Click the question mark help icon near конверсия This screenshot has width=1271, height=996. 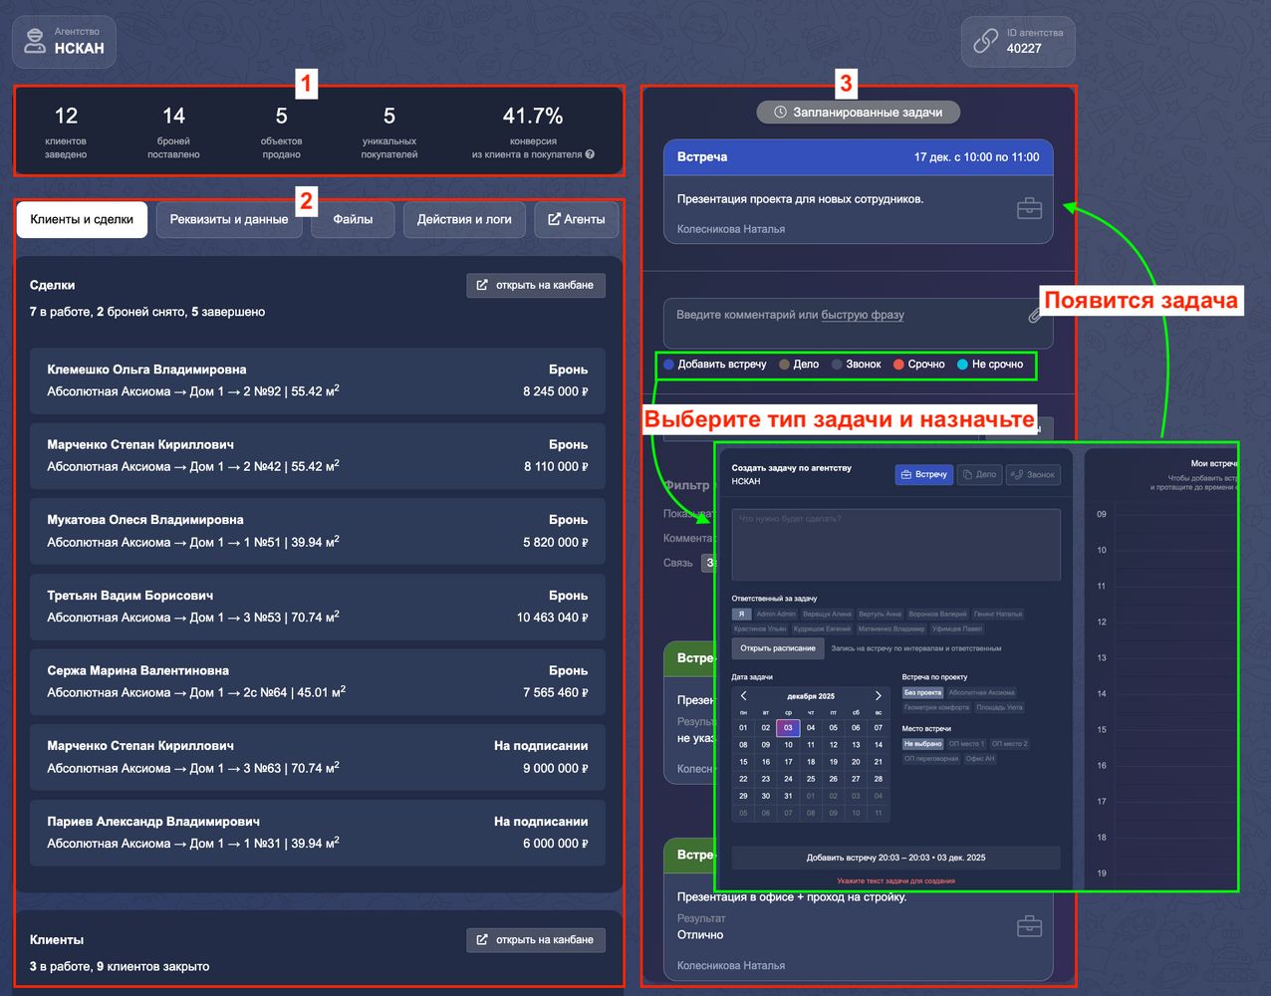pyautogui.click(x=590, y=154)
